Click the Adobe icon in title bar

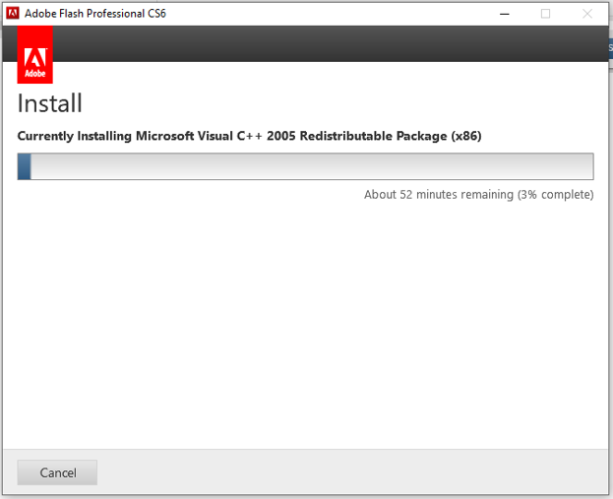pos(13,14)
